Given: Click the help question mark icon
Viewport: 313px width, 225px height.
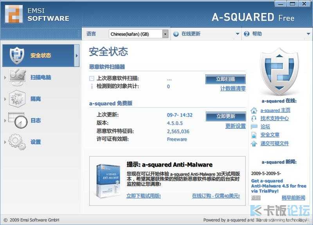Looking at the screenshot, I should pyautogui.click(x=246, y=34).
